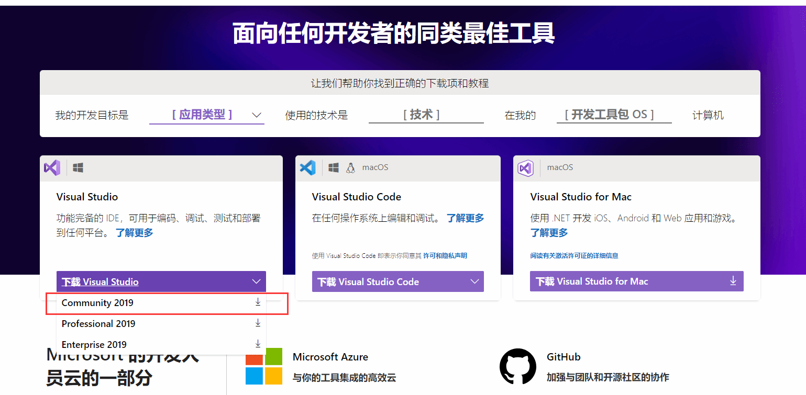Open 阅读有关激活许可证的详细信息 link
The height and width of the screenshot is (395, 806).
pyautogui.click(x=574, y=256)
